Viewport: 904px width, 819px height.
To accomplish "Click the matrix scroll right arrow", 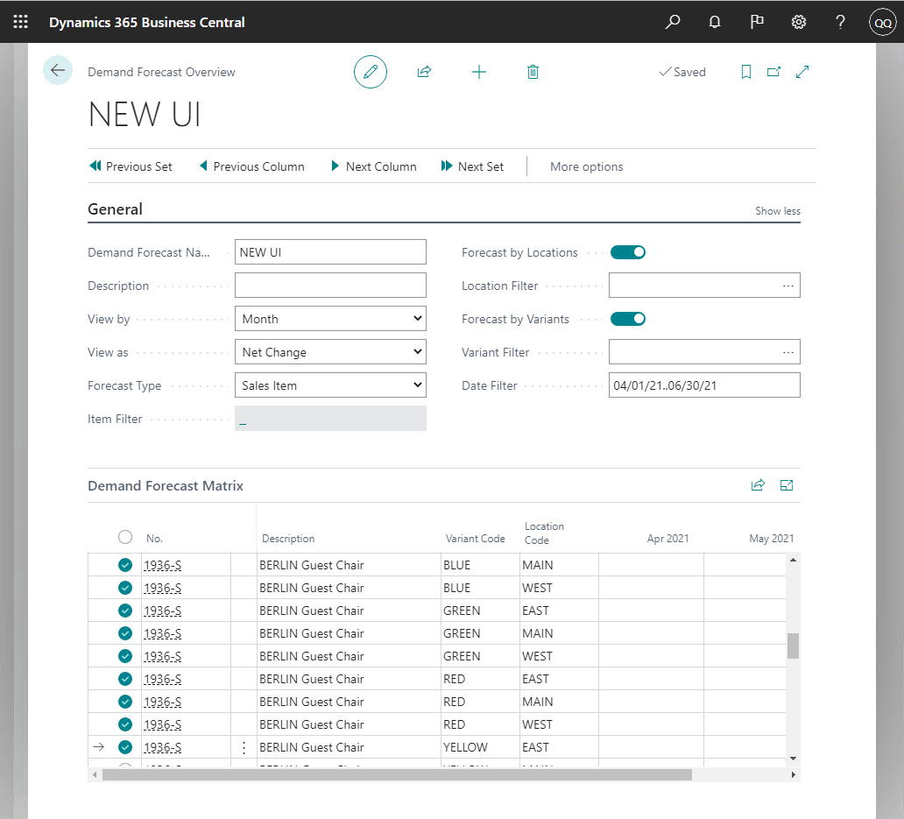I will pyautogui.click(x=794, y=774).
